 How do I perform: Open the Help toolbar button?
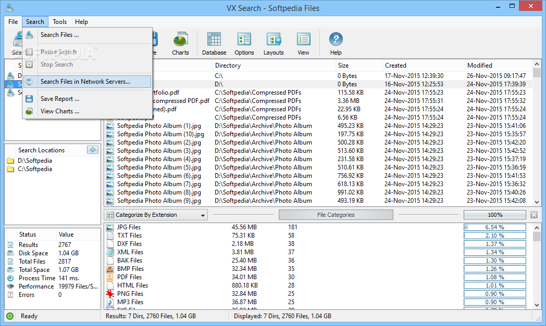coord(336,44)
